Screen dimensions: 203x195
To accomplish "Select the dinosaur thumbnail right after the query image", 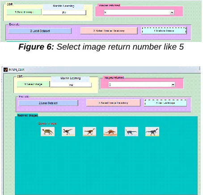I will 68,131.
